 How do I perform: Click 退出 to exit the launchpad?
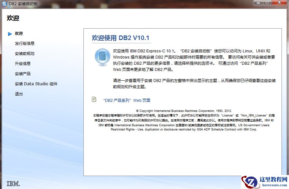(x=19, y=94)
